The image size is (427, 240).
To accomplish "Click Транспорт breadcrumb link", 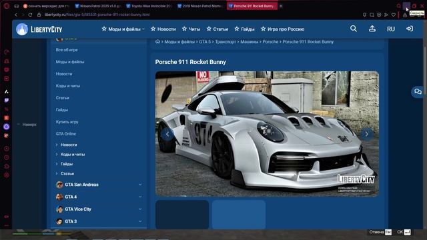I will tap(226, 41).
